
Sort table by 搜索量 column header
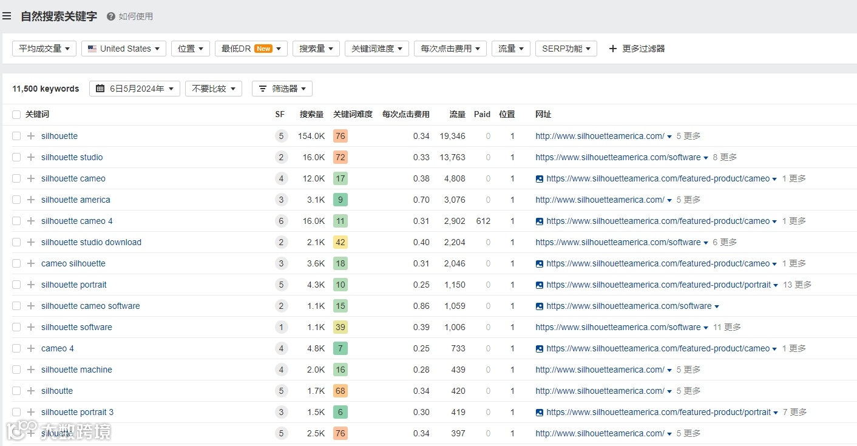click(x=311, y=114)
